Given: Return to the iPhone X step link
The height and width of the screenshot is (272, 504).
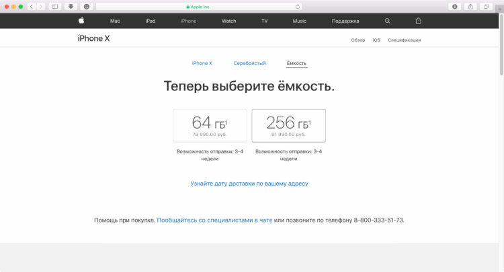Looking at the screenshot, I should 202,63.
